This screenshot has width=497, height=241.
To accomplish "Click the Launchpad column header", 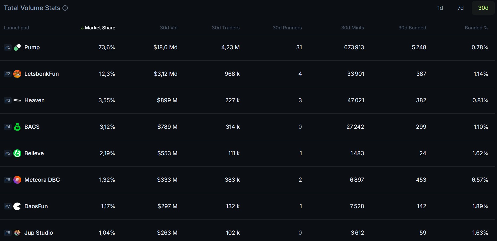I will [x=16, y=28].
